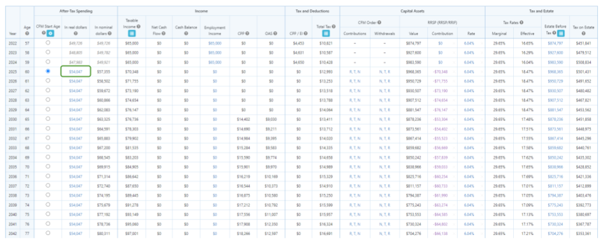Image resolution: width=606 pixels, height=242 pixels.
Task: Select CFM start age radio at age 70
Action: [48, 166]
